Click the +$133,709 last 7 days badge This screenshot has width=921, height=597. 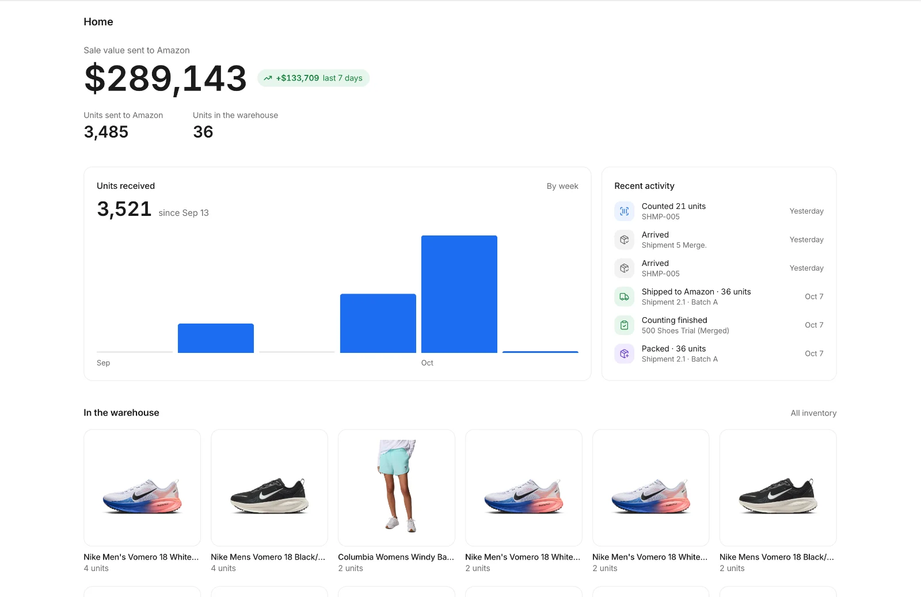click(314, 78)
